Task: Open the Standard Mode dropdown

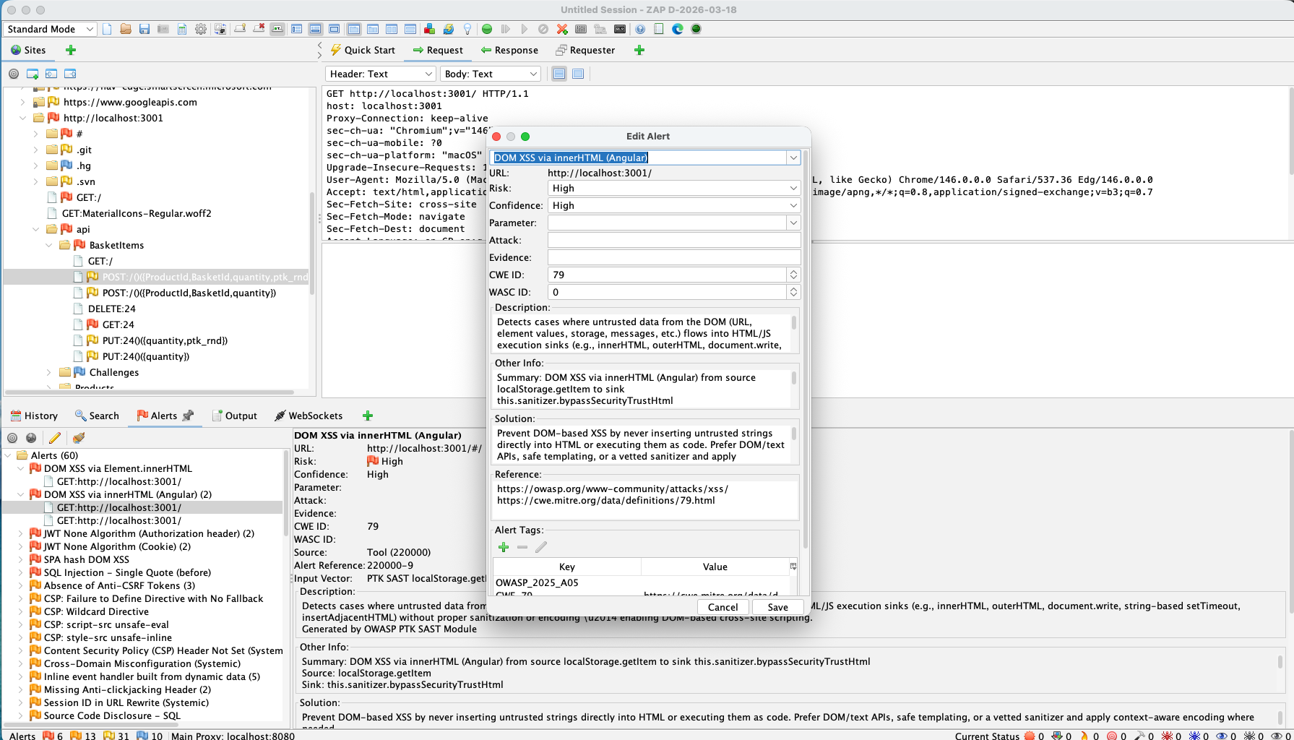Action: click(51, 29)
